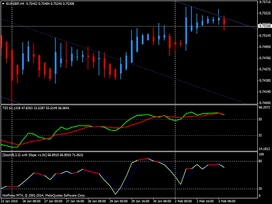Click the 26 Jan 08:00 time label
Screen dimensions: 272x204
(x=31, y=201)
